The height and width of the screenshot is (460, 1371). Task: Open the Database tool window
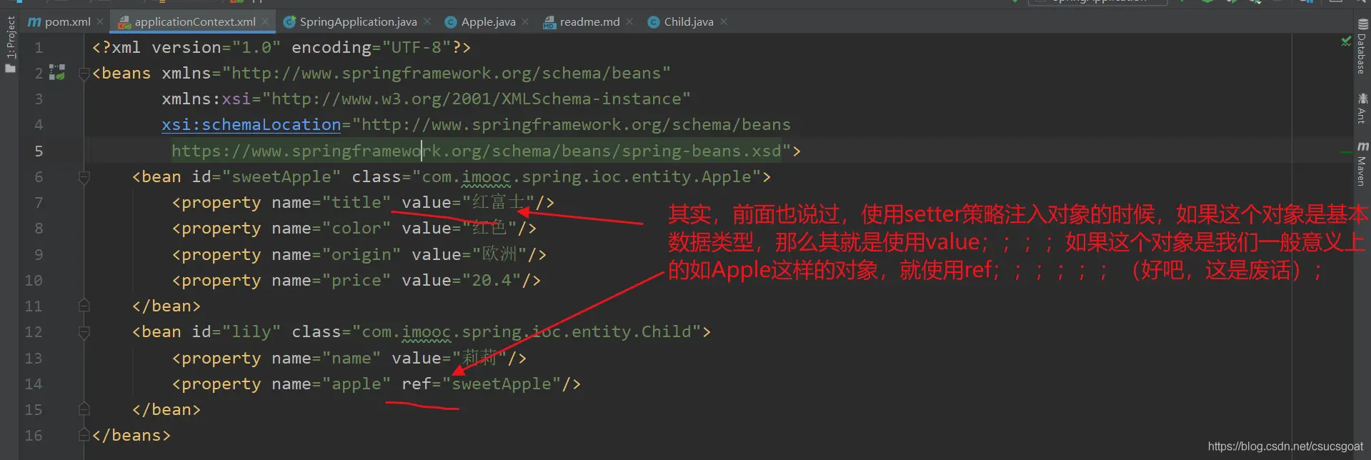1362,47
